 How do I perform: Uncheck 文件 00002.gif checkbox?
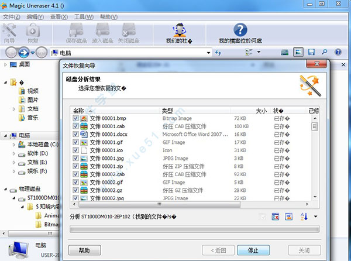(x=75, y=182)
